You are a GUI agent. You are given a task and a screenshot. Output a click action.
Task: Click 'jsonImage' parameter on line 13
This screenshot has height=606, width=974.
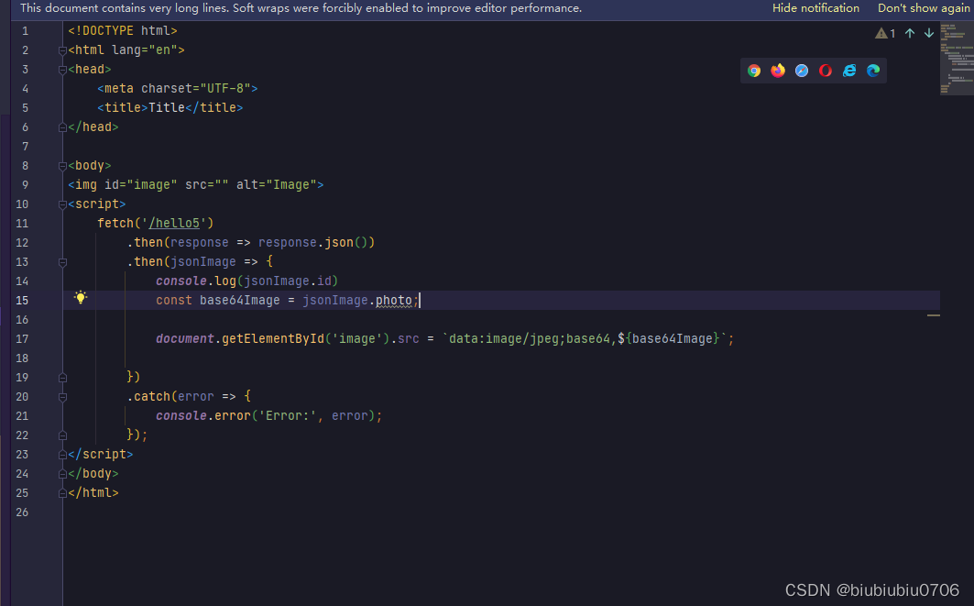203,261
